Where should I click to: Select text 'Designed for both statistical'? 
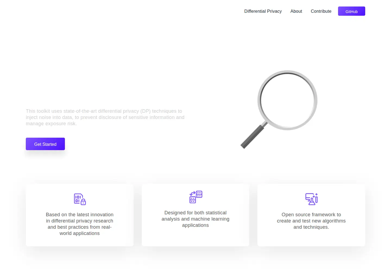pyautogui.click(x=195, y=213)
